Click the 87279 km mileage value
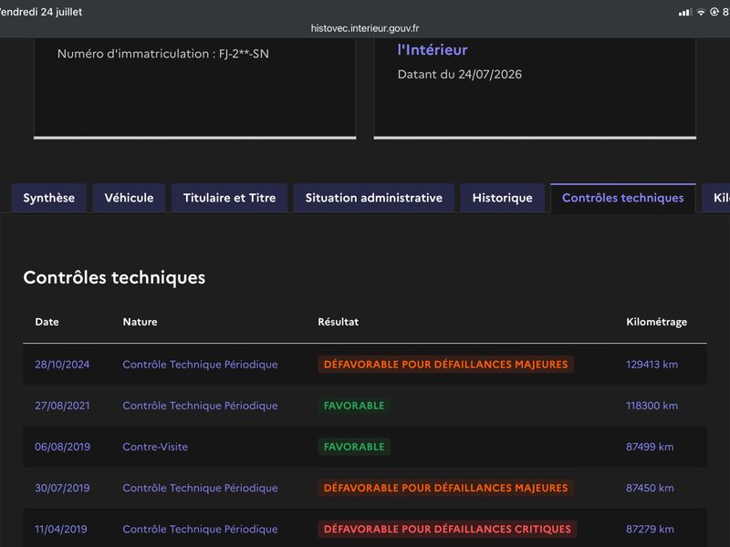Screen dimensions: 730x547 click(x=650, y=529)
